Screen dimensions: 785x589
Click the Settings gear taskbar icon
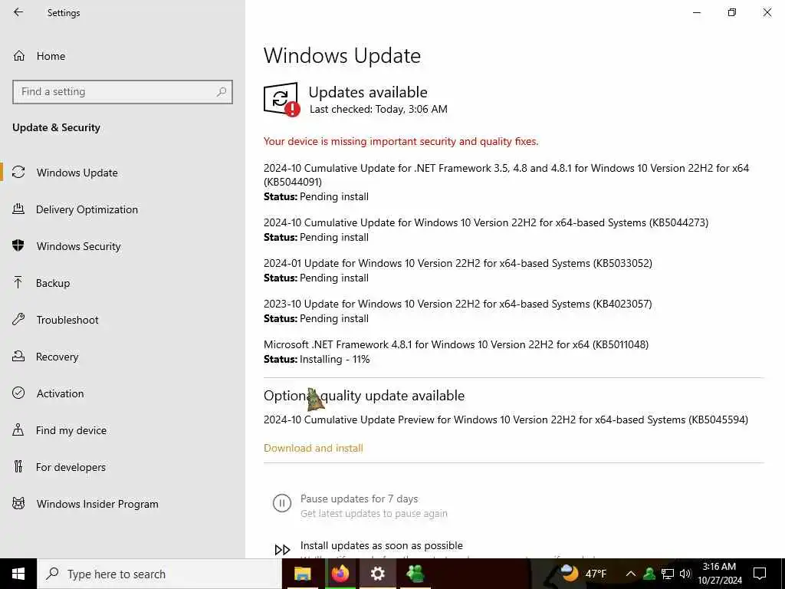pos(377,574)
